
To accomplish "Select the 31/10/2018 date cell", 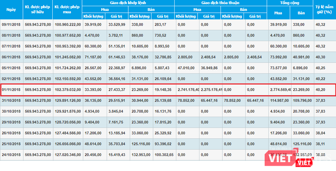I will coord(11,100).
